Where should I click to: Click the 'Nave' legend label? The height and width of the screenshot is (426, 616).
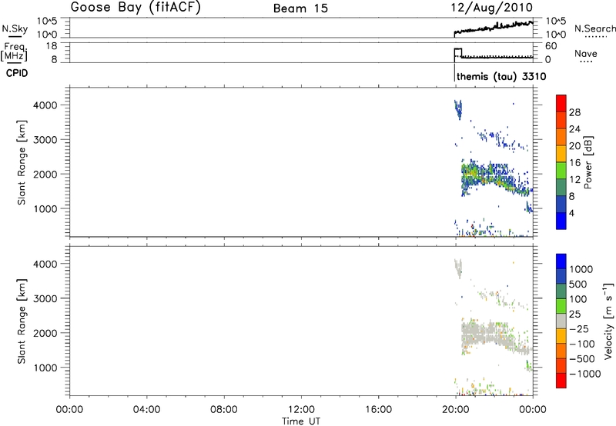coord(586,54)
